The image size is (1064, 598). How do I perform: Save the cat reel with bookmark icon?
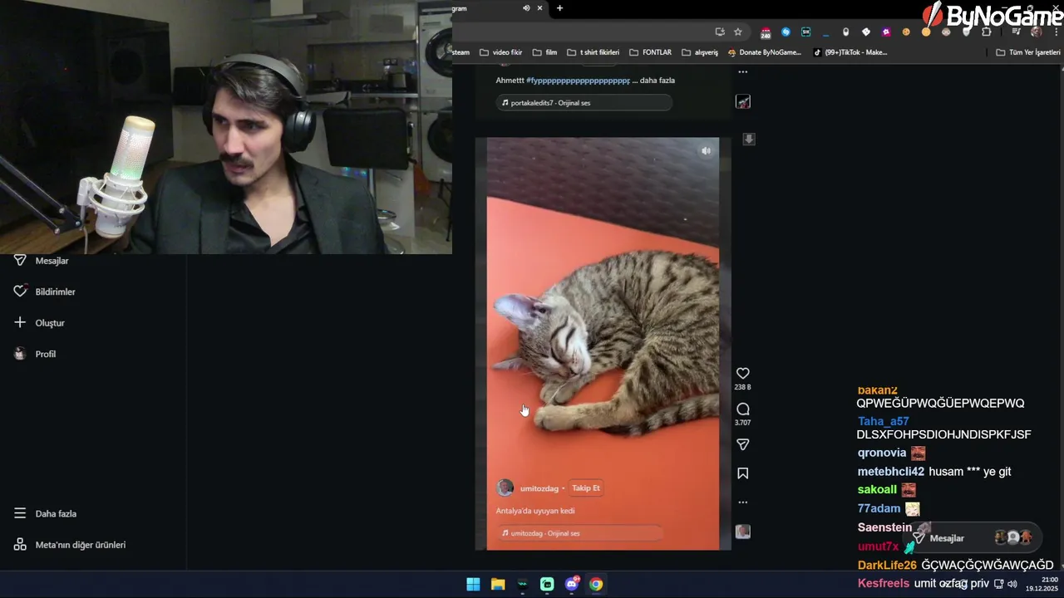[x=743, y=473]
